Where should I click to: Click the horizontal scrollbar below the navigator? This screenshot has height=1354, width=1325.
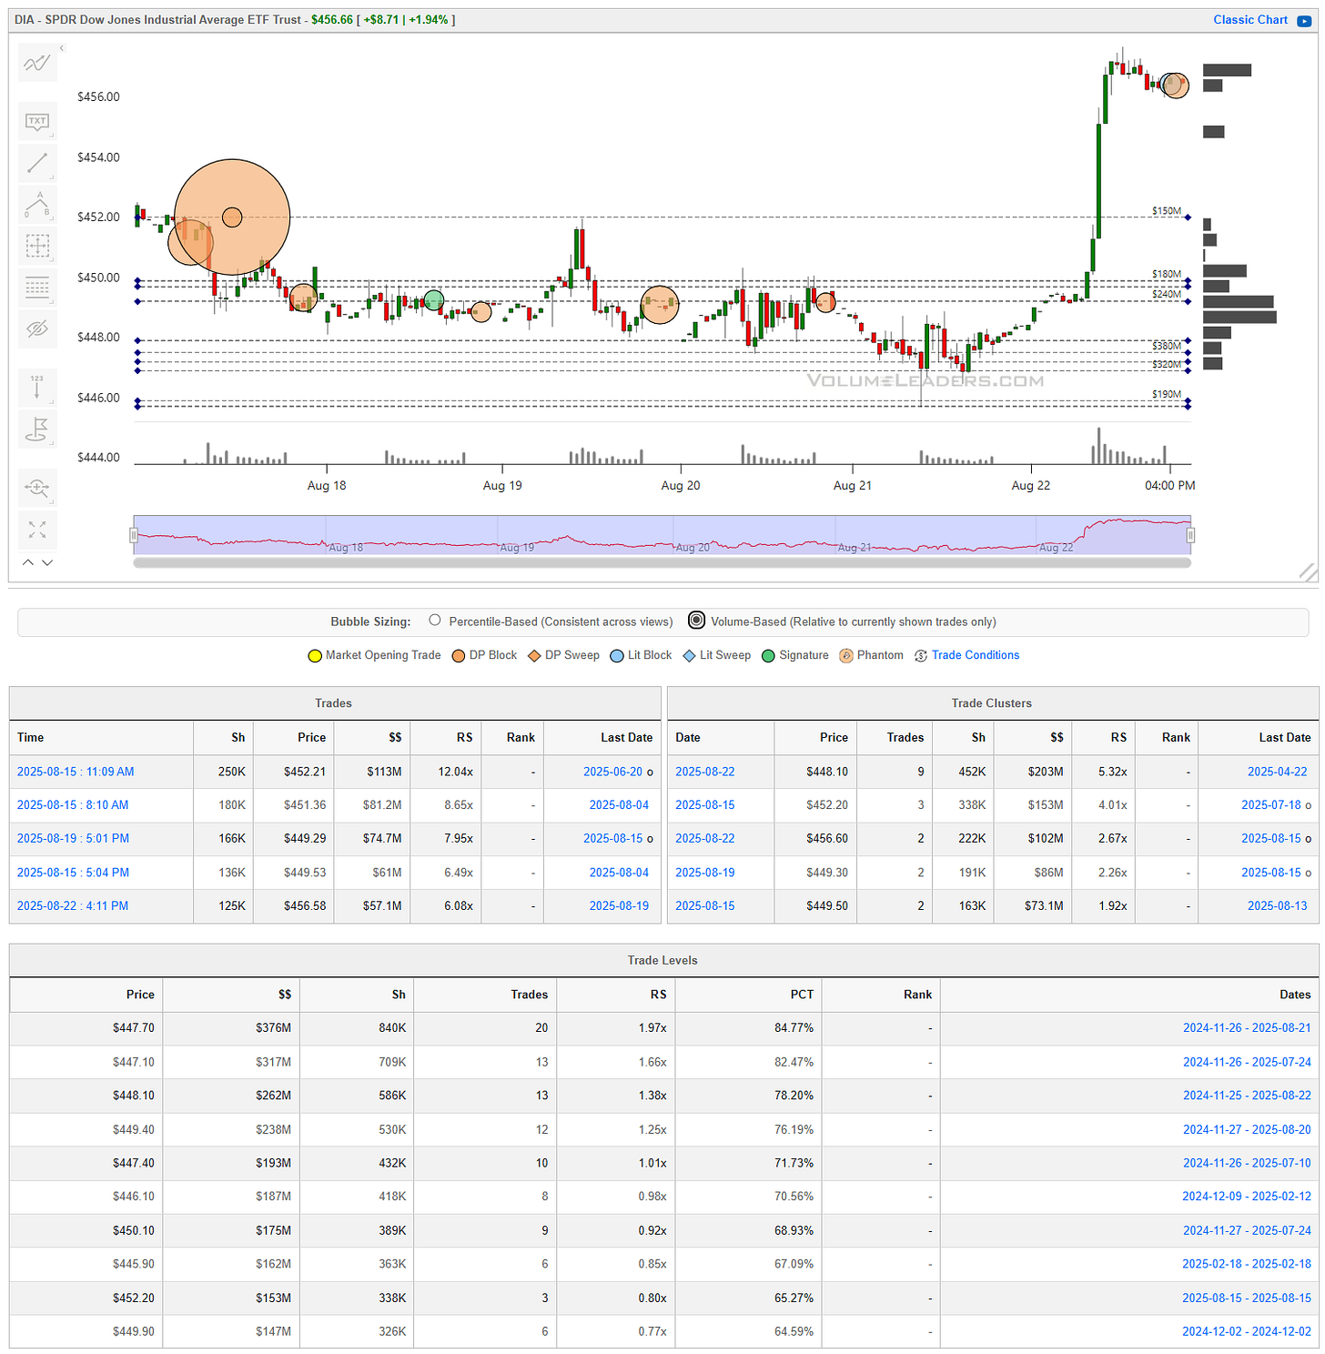pyautogui.click(x=662, y=562)
